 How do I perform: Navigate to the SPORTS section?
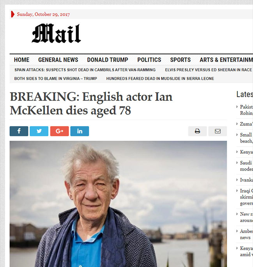pos(180,60)
